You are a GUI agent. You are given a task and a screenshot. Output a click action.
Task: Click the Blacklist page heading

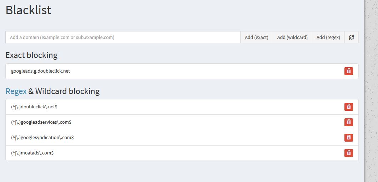pos(29,10)
